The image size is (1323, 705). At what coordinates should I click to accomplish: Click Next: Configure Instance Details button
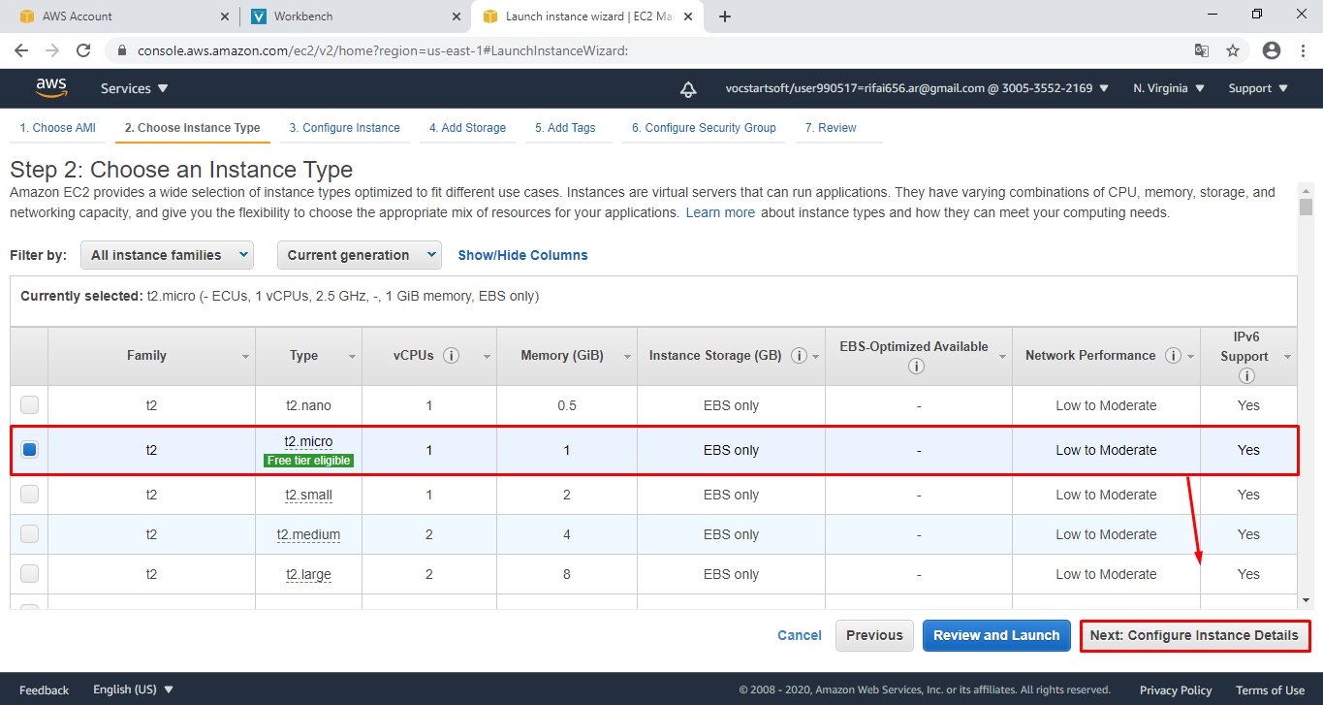pos(1194,636)
